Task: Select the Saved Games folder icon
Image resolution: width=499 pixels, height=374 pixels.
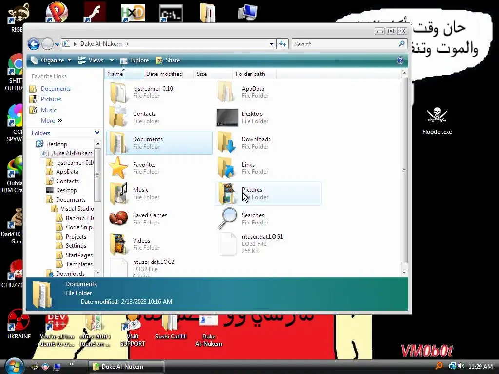Action: 118,219
